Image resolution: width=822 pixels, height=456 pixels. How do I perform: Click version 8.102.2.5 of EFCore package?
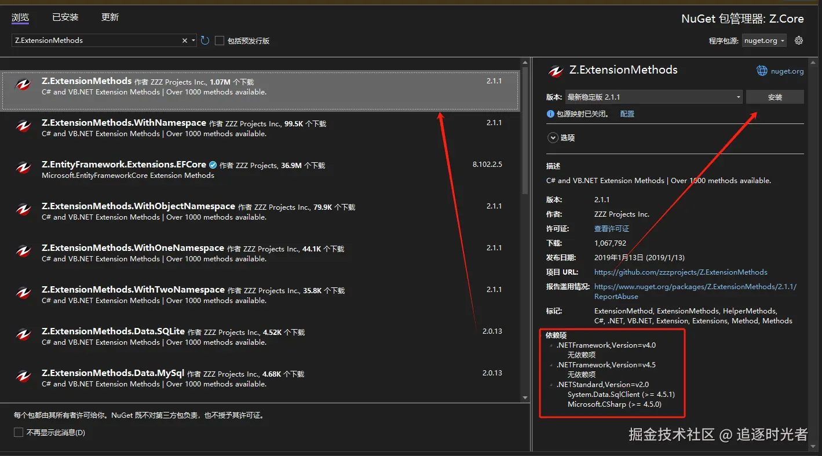(487, 165)
